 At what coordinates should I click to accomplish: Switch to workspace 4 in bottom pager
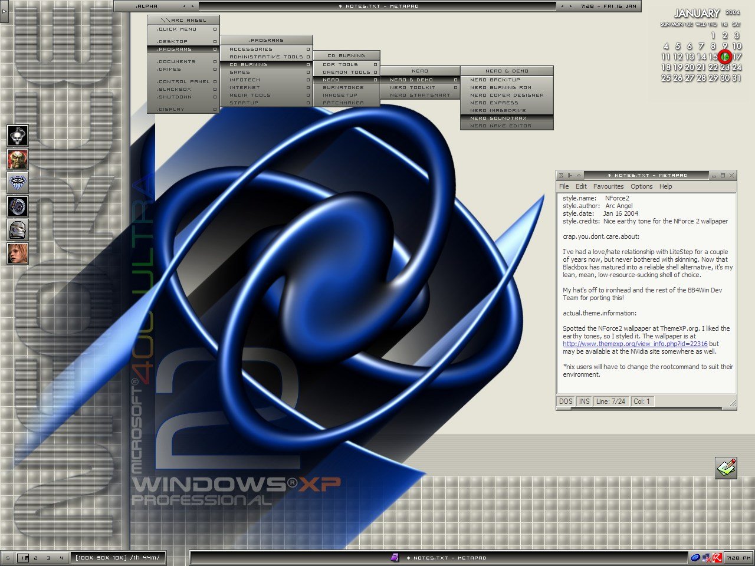61,557
